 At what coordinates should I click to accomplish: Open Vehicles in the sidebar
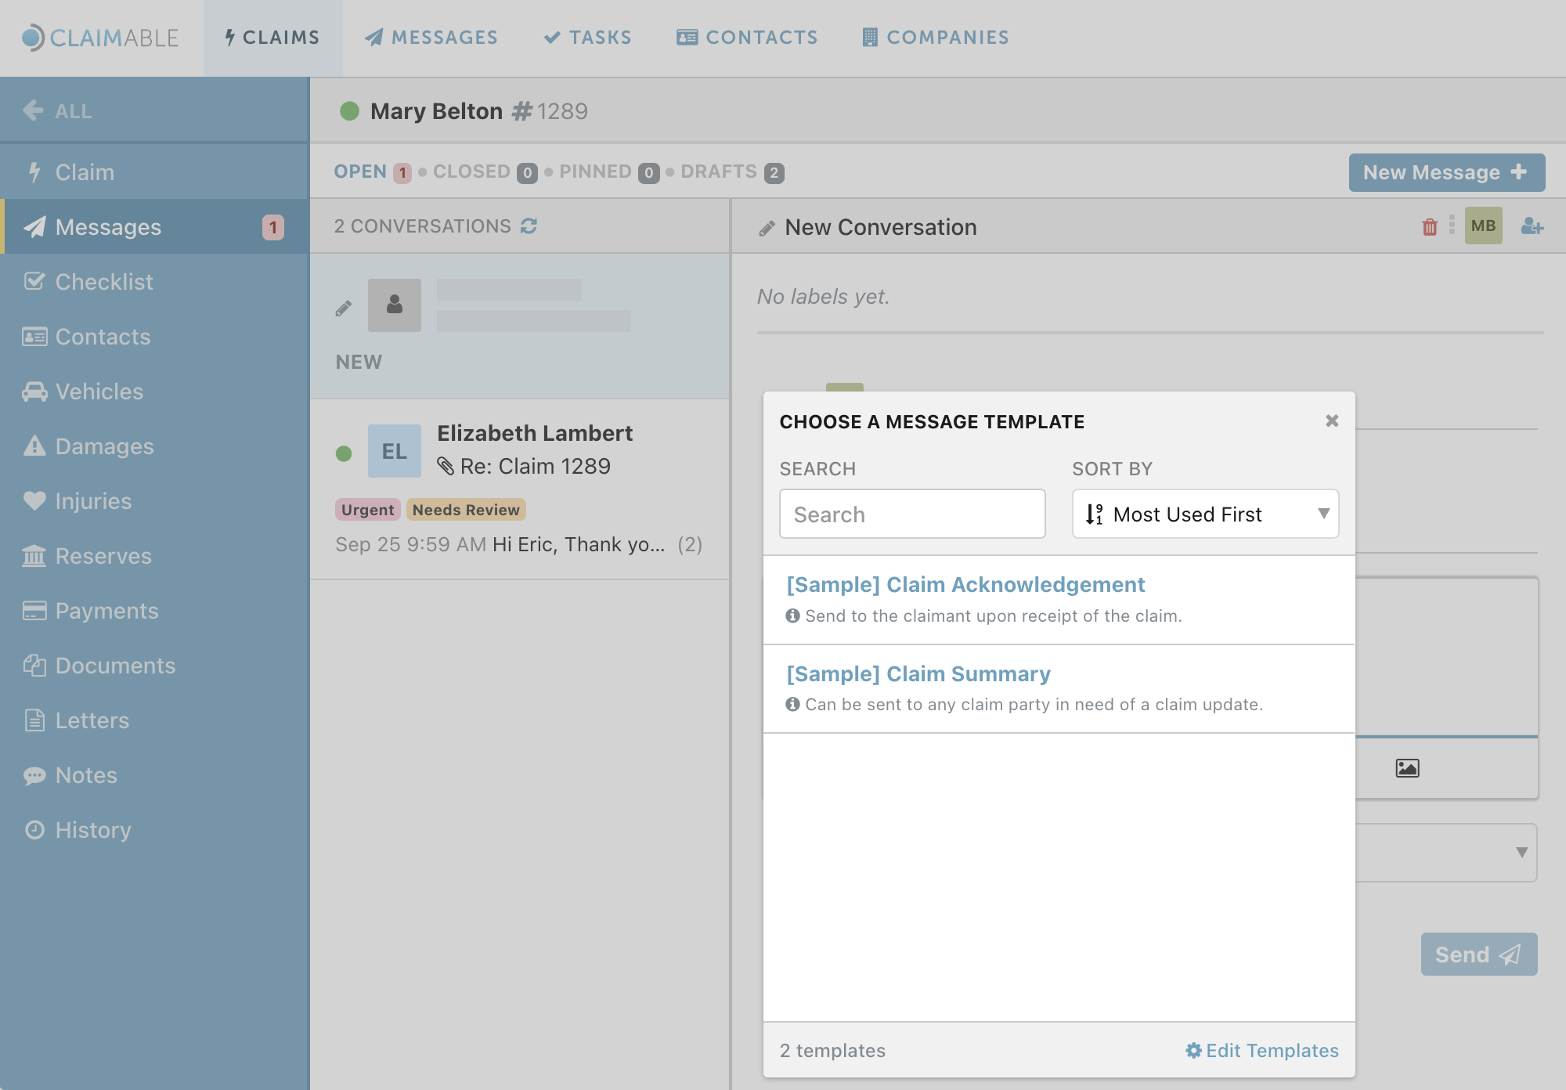point(99,392)
